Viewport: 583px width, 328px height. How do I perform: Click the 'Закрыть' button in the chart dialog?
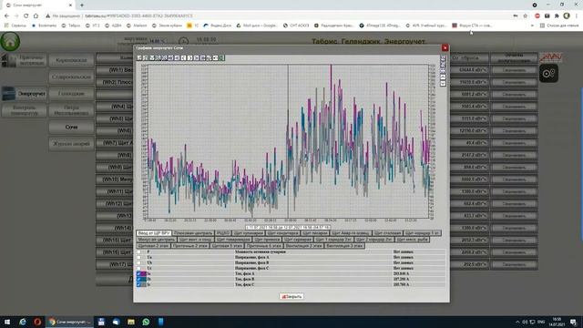point(291,296)
